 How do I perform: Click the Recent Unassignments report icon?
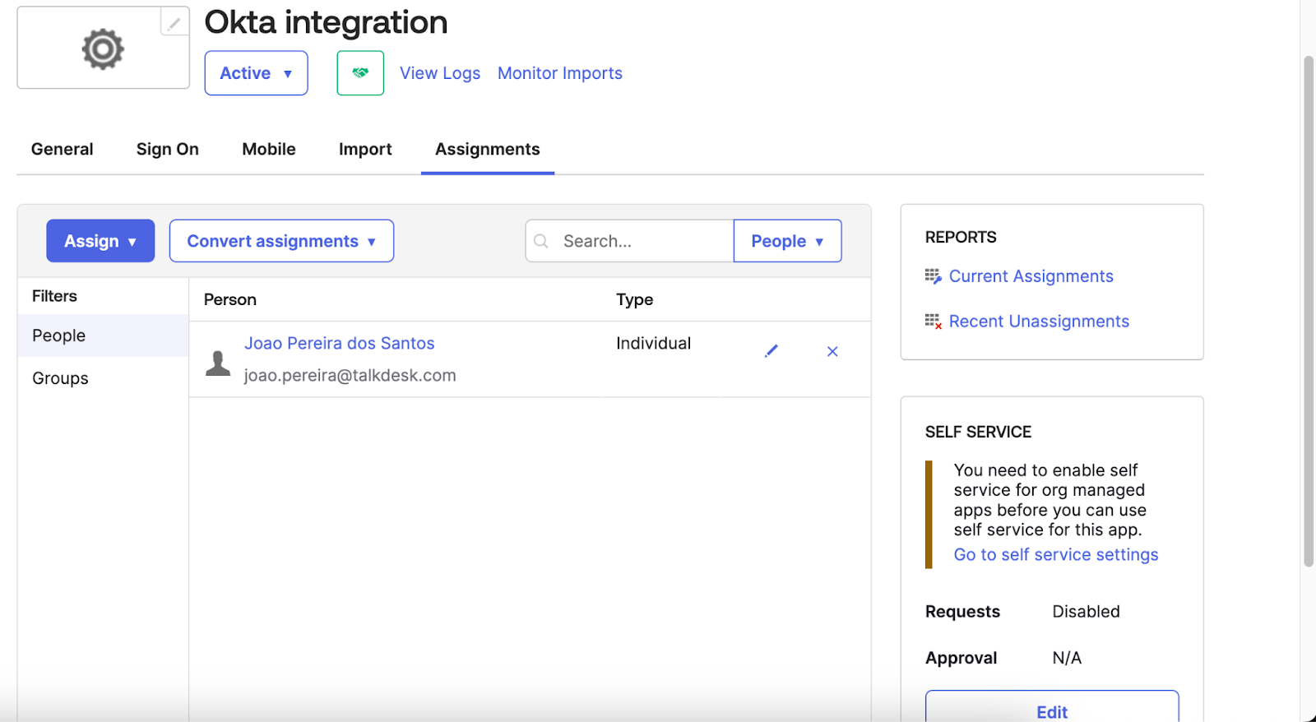933,322
